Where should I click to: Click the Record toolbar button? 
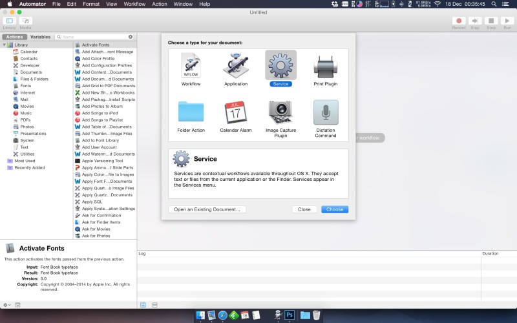[x=459, y=21]
